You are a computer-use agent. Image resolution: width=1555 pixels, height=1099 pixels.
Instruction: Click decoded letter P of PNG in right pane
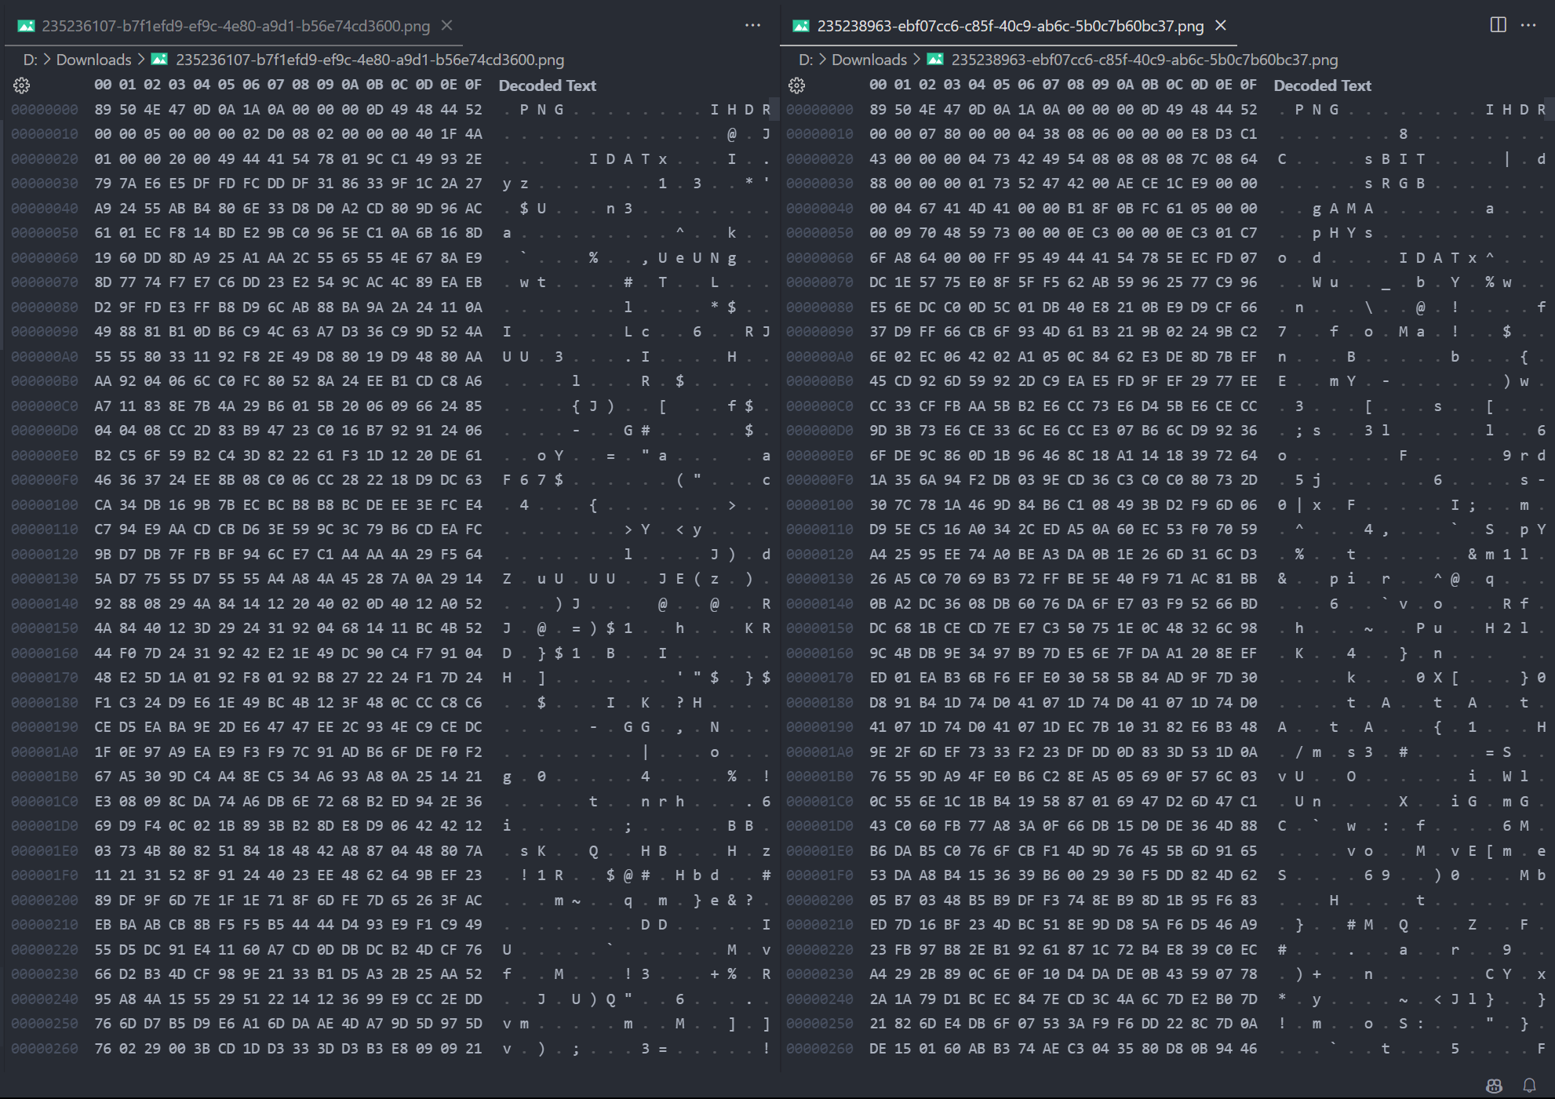(1299, 110)
